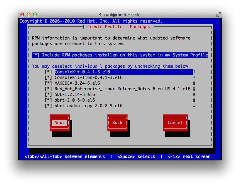The height and width of the screenshot is (185, 240).
Task: Click the package list scroll up arrow
Action: (194, 71)
